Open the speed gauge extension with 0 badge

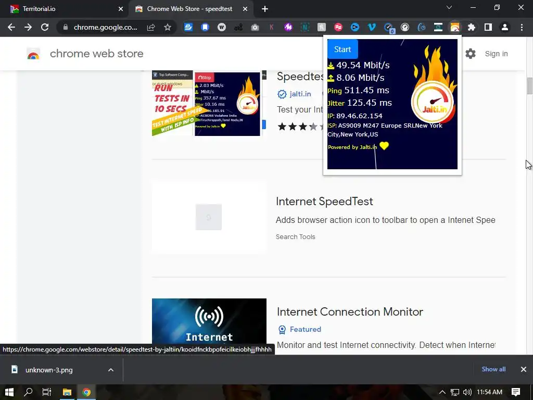pyautogui.click(x=388, y=28)
